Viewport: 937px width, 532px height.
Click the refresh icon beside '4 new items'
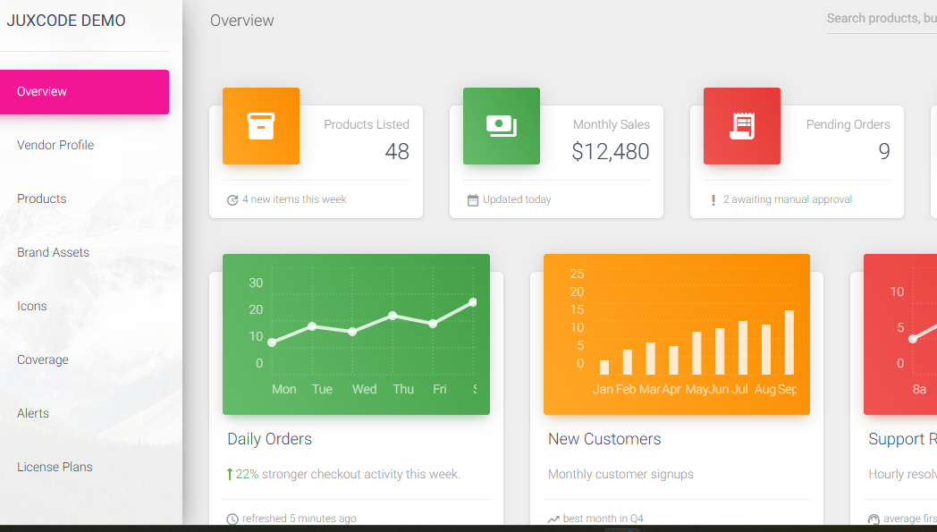coord(232,200)
